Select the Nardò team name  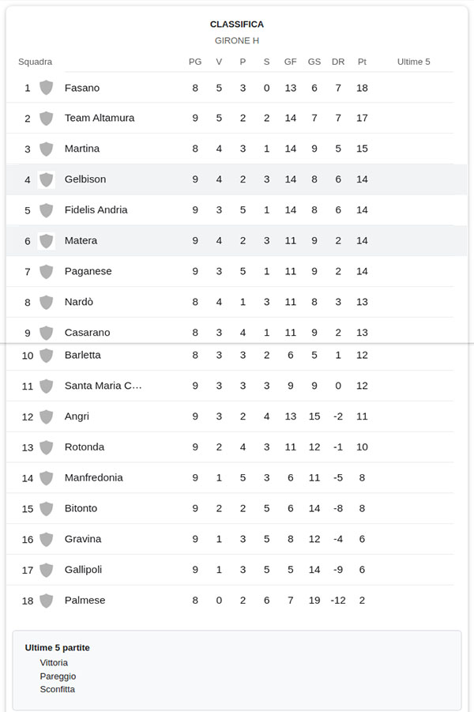pyautogui.click(x=78, y=302)
